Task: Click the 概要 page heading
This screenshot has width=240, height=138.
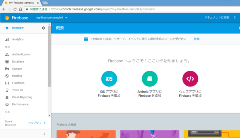Action: 60,28
